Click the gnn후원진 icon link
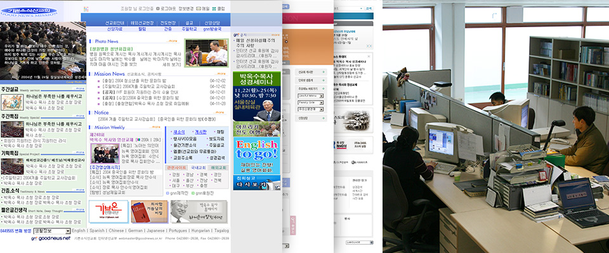Screen dimensions: 609x253 [x=203, y=192]
